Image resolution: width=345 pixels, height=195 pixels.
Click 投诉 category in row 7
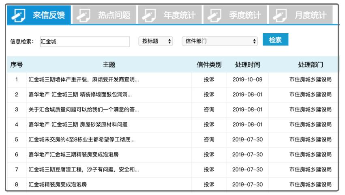coord(209,169)
